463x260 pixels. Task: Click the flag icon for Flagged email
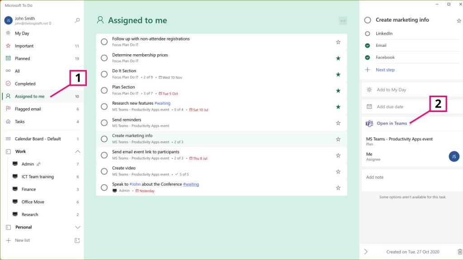click(8, 109)
